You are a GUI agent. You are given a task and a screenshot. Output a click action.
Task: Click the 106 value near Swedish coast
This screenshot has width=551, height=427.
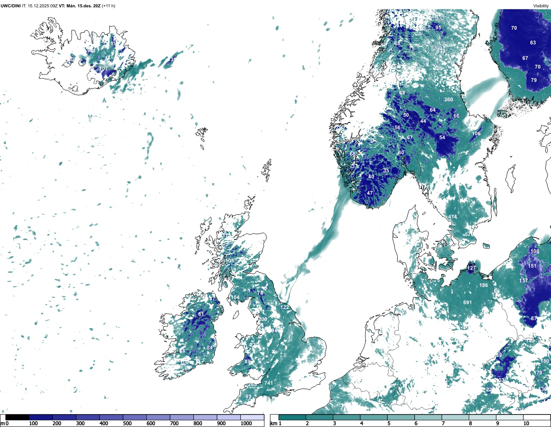point(476,134)
